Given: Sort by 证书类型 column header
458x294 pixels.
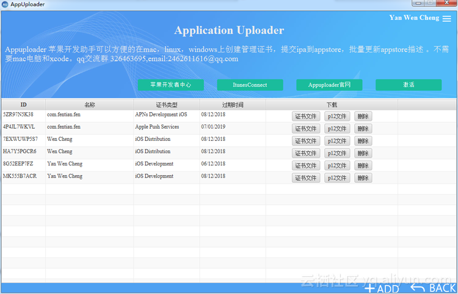Looking at the screenshot, I should pyautogui.click(x=167, y=105).
